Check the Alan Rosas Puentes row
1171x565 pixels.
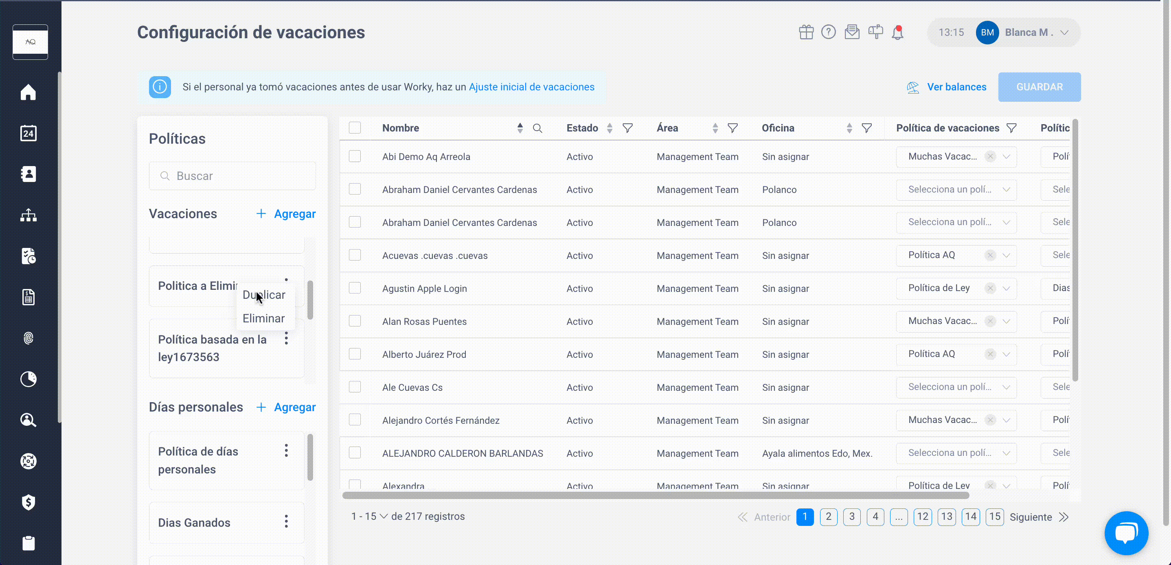[355, 321]
